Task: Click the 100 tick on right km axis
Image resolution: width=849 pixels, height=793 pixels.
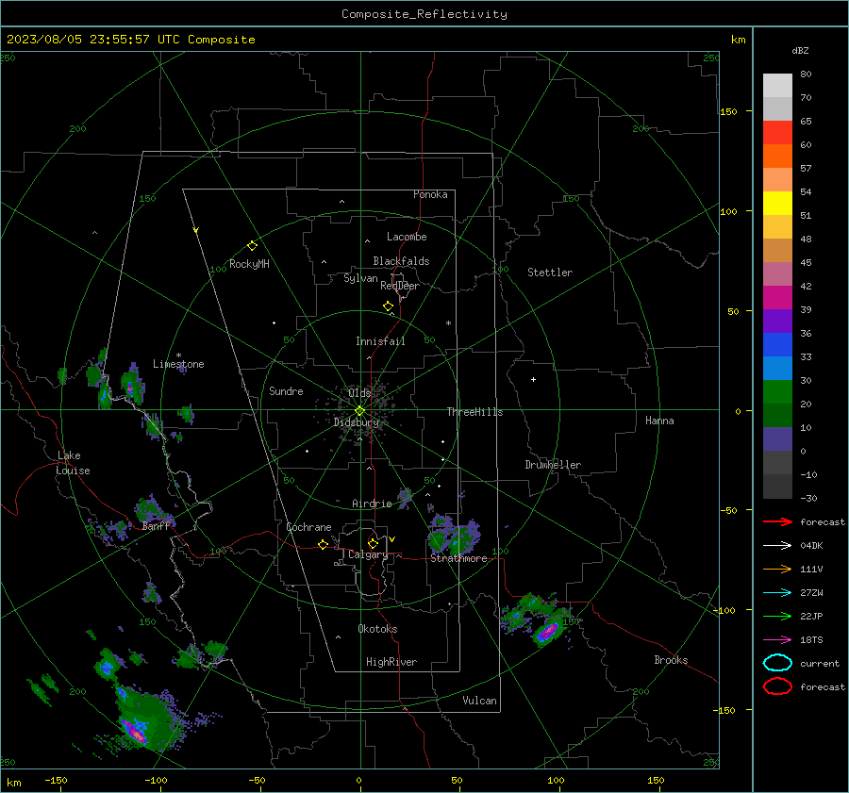Action: (729, 211)
